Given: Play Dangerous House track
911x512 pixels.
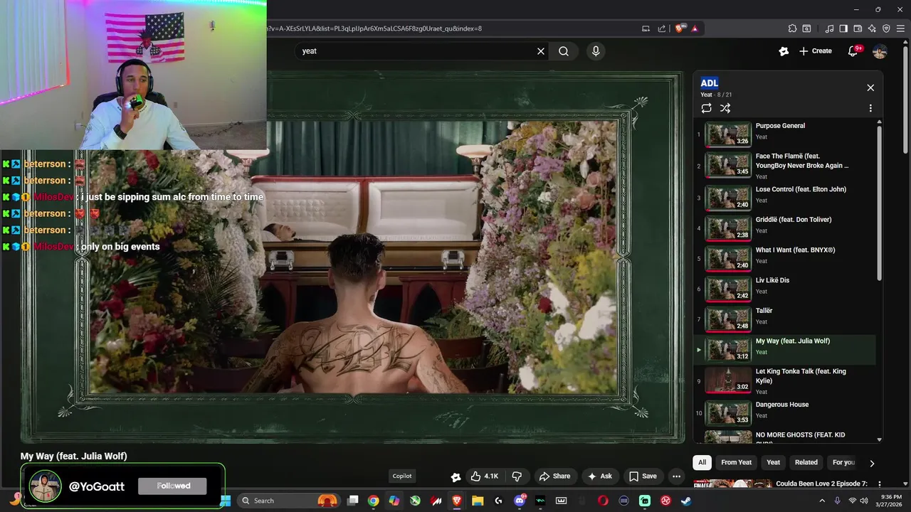Looking at the screenshot, I should 785,412.
